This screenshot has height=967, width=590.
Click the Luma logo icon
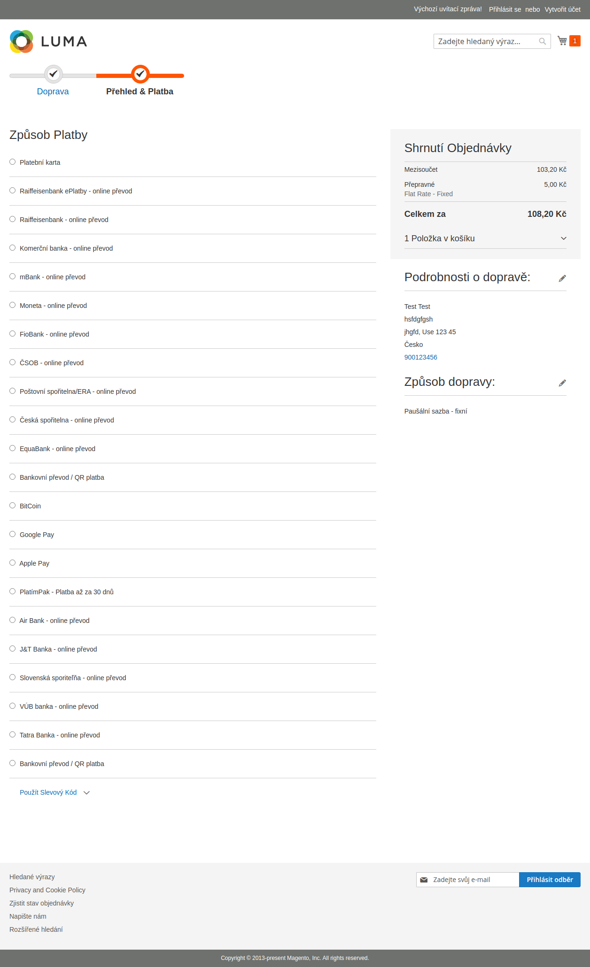22,41
